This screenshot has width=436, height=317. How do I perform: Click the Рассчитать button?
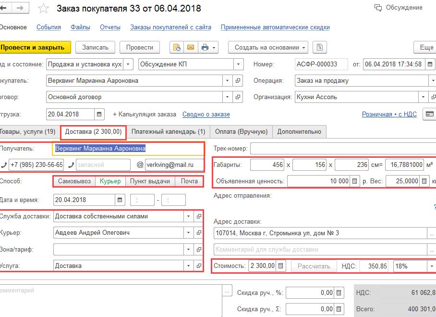(x=314, y=266)
